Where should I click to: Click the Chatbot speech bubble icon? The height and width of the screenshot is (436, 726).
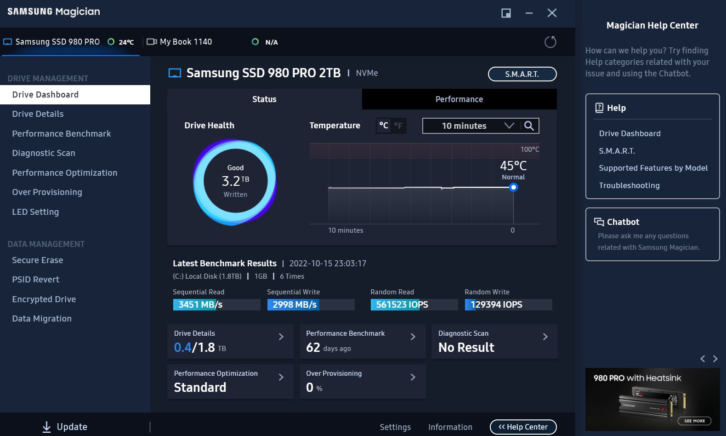(599, 222)
